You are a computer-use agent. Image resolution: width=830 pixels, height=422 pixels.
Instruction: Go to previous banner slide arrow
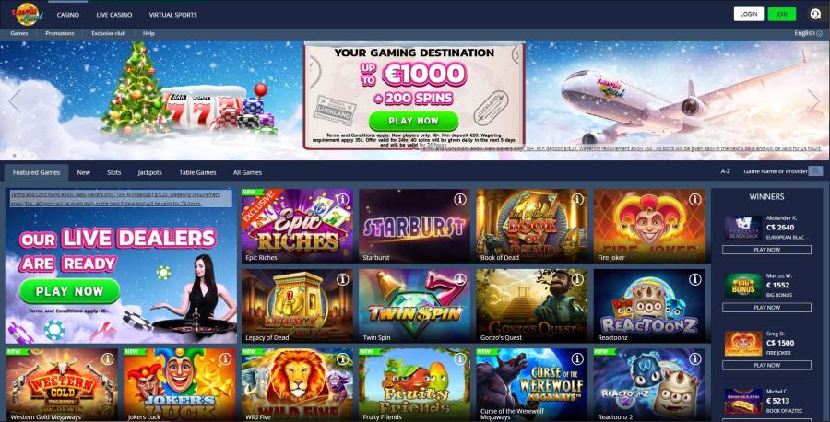[15, 101]
